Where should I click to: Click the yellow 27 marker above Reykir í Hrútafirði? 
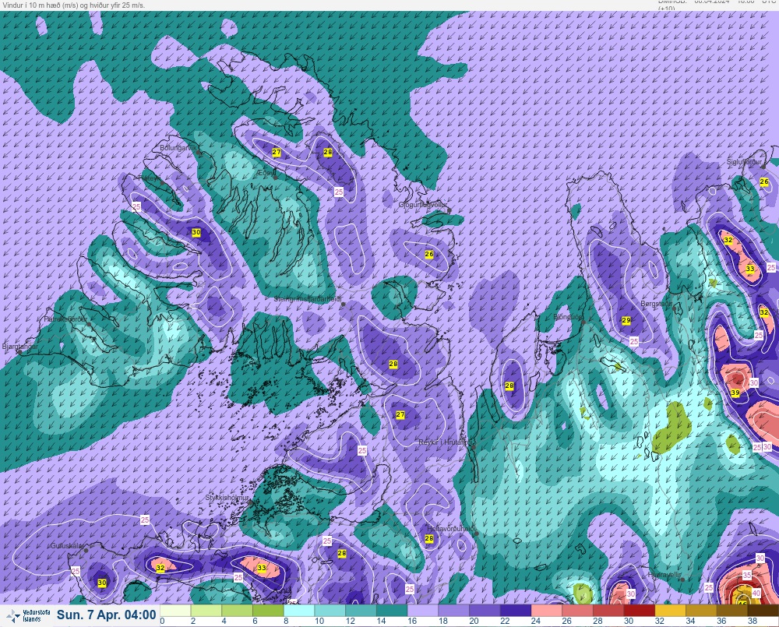[x=400, y=415]
